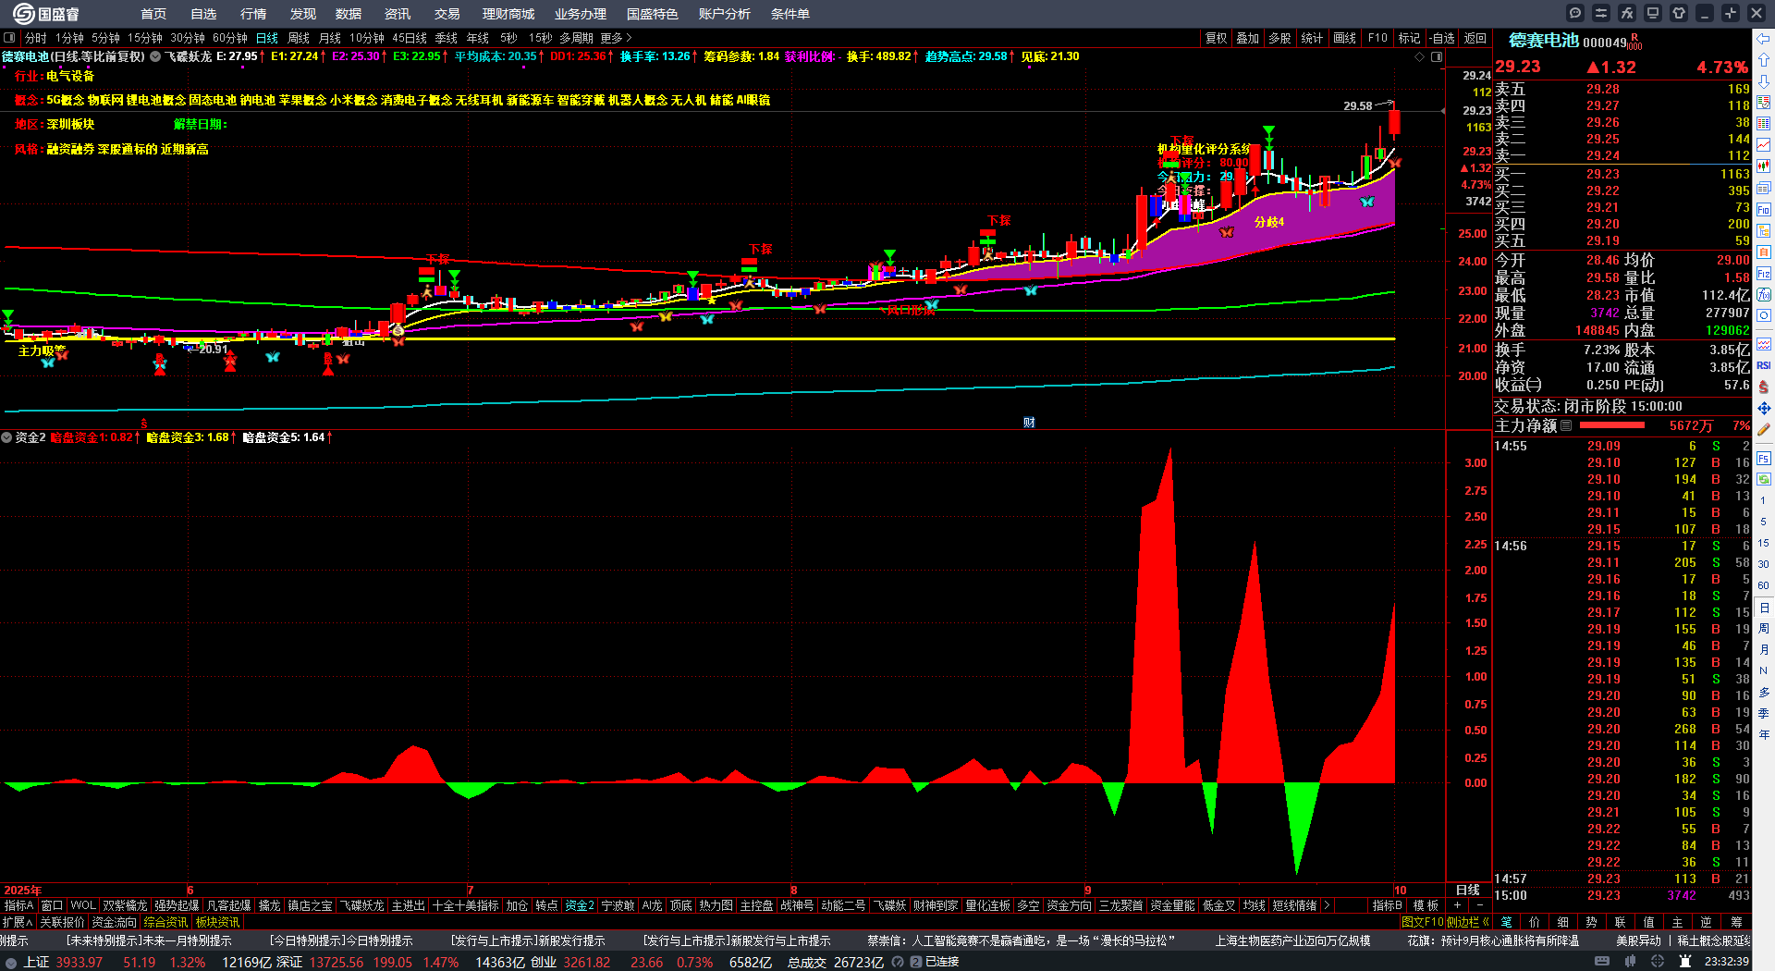The image size is (1775, 971).
Task: Open the f(x) function icon in sidebar
Action: (1764, 295)
